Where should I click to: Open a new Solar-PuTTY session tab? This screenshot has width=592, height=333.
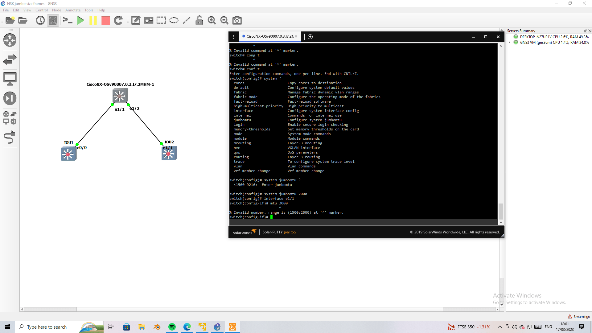(x=310, y=36)
